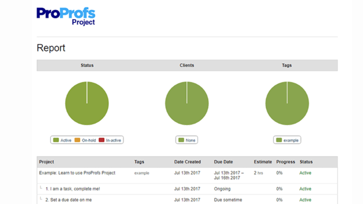The height and width of the screenshot is (204, 363).
Task: Click the Estimate column header
Action: click(x=263, y=161)
